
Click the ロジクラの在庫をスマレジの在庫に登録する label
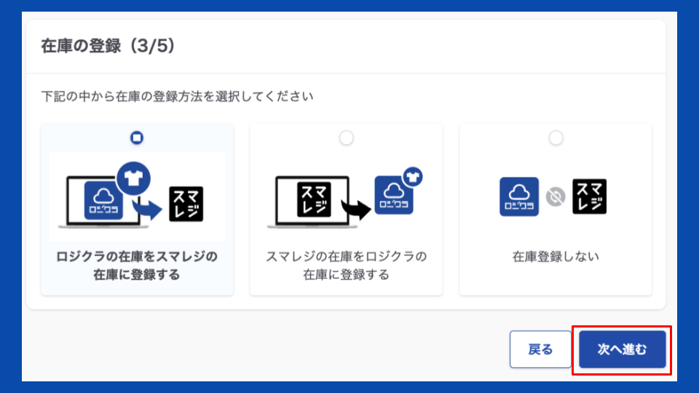[137, 266]
